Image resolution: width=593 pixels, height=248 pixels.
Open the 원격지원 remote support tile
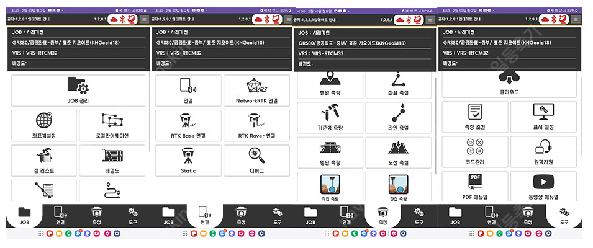[x=543, y=153]
